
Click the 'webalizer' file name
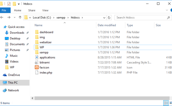click(x=46, y=42)
